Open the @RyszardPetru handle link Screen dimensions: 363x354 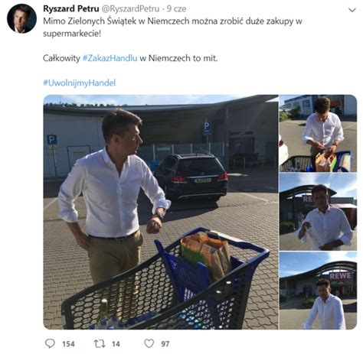coord(130,8)
